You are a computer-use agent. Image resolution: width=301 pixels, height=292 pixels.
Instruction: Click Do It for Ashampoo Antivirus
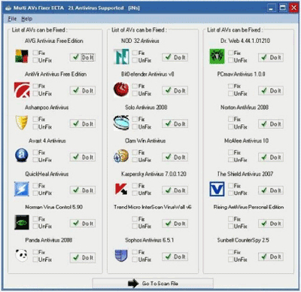pyautogui.click(x=83, y=123)
